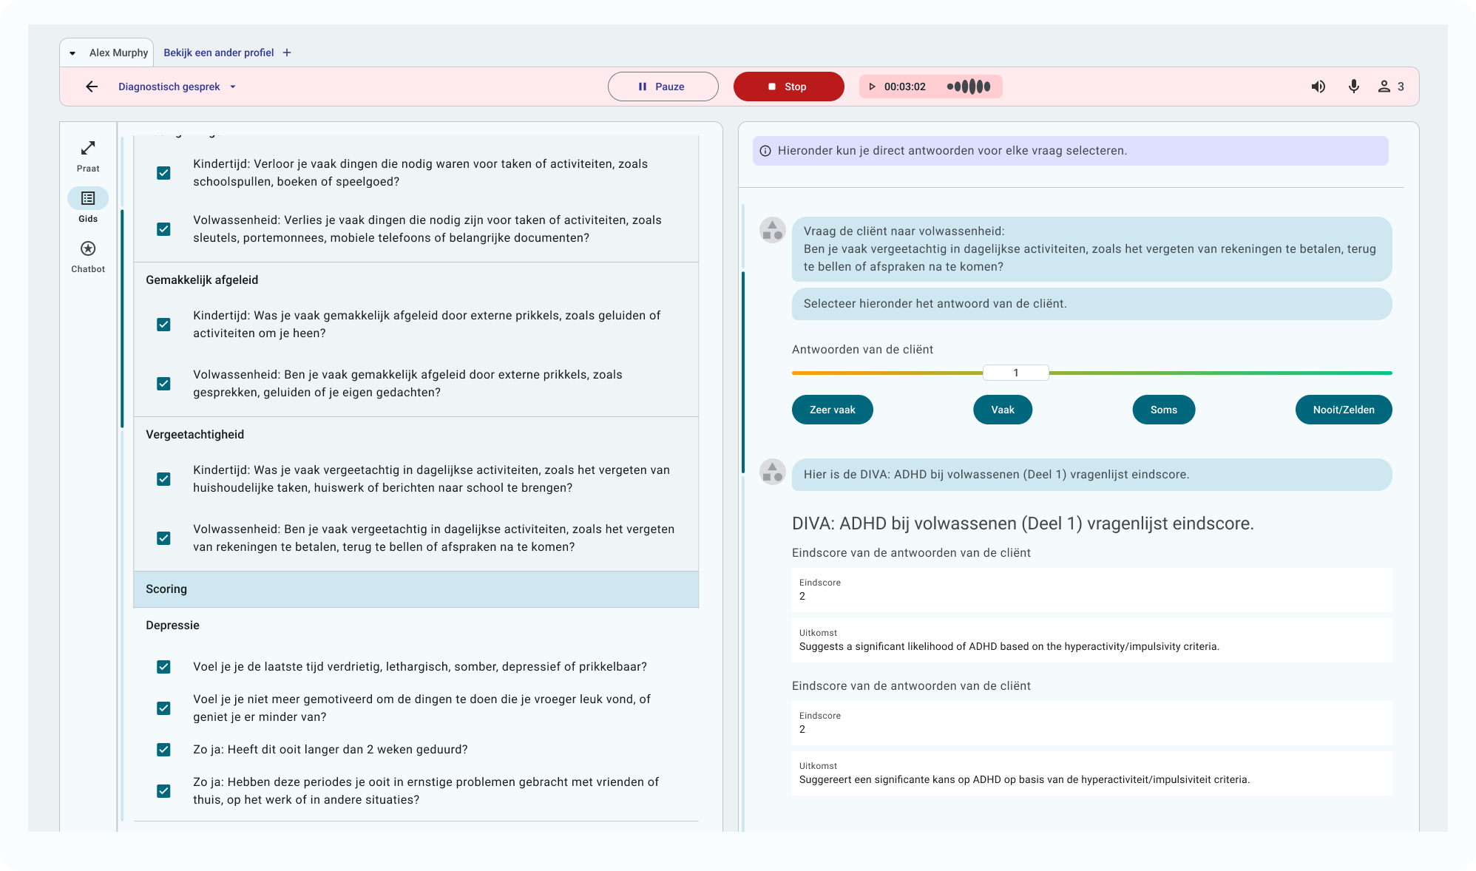The width and height of the screenshot is (1476, 871).
Task: Open the Chatbot panel
Action: point(88,250)
